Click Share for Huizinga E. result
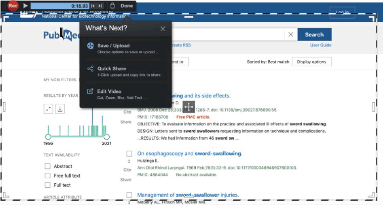The height and width of the screenshot is (205, 383). [126, 180]
